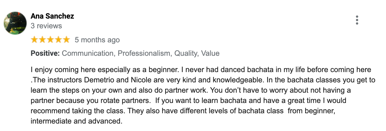This screenshot has height=131, width=386.
Task: Open the Ana Sanchez reviewer name link
Action: tap(52, 16)
